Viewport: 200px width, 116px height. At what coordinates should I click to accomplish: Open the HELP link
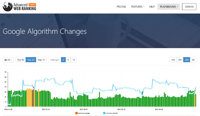152,7
